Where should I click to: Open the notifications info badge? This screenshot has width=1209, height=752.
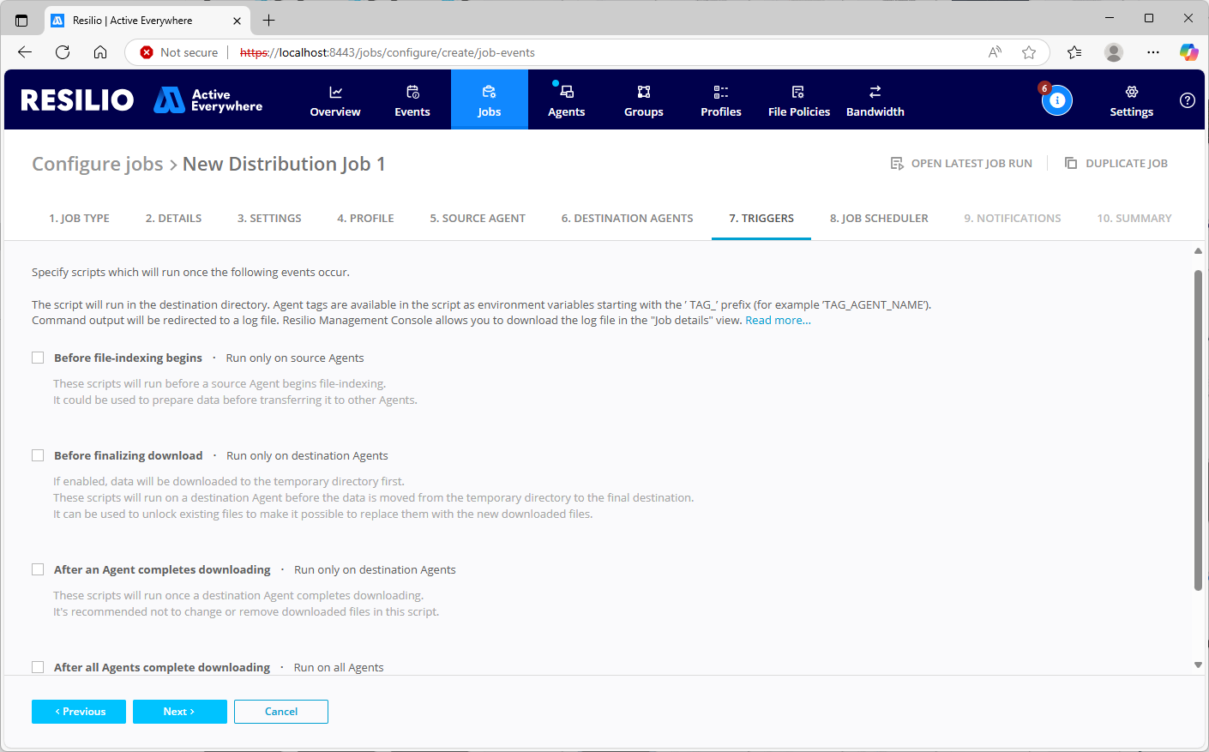1056,100
